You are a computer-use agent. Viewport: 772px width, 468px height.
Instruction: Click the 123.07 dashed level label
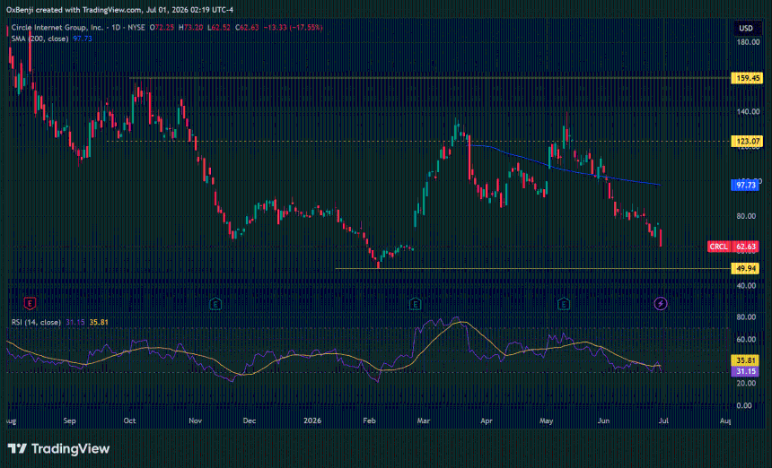point(745,141)
